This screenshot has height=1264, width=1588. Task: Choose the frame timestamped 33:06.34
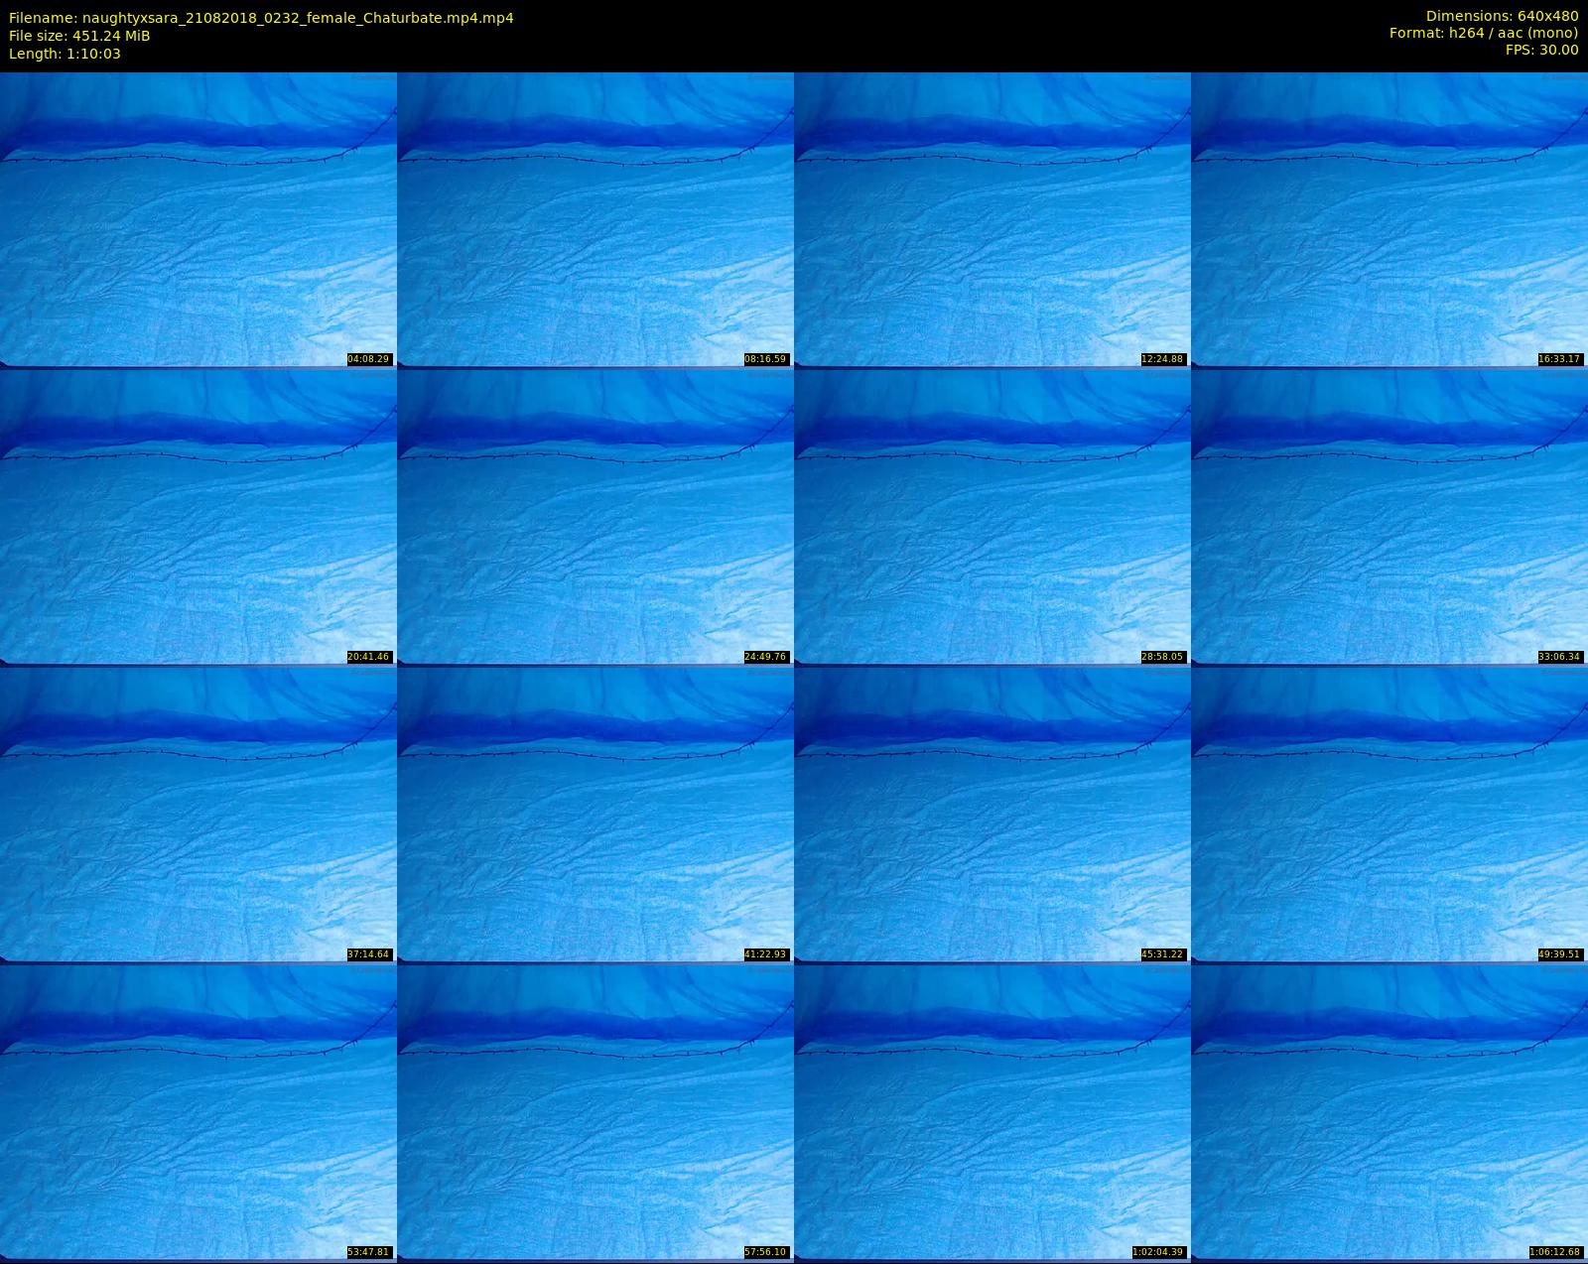[1389, 517]
